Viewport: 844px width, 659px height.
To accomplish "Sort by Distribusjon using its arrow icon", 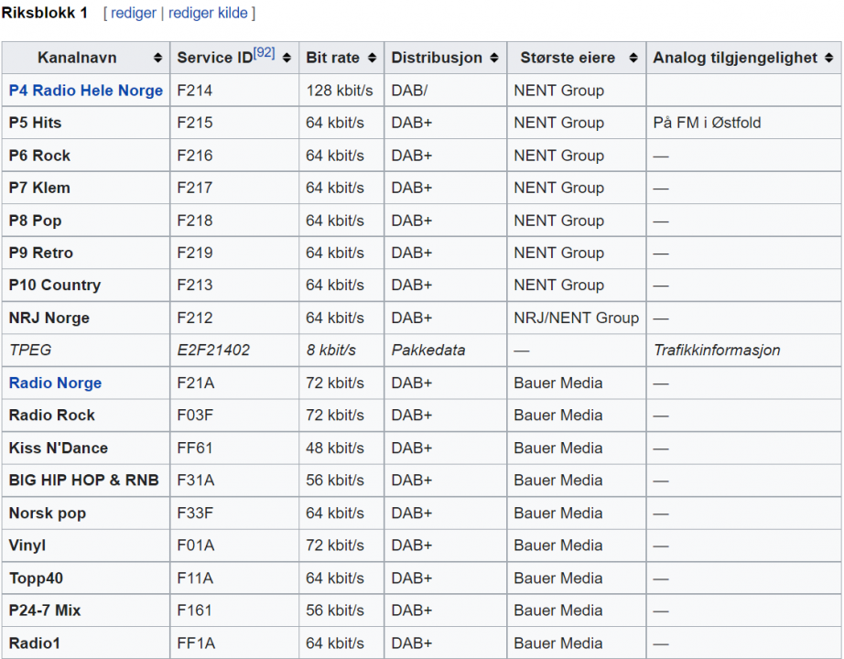I will 495,58.
